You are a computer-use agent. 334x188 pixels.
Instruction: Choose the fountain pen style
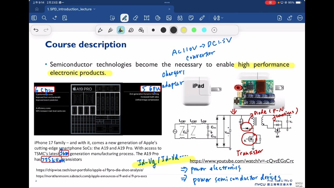[x=100, y=30]
